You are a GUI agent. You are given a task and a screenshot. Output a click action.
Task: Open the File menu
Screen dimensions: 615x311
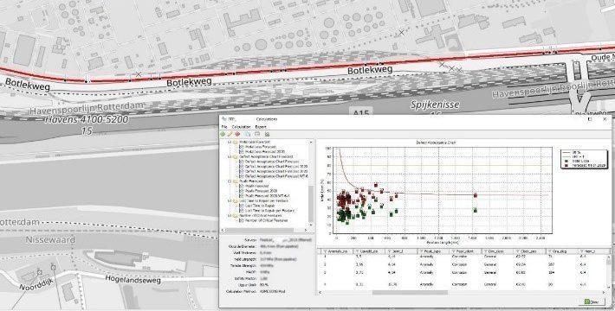[224, 127]
